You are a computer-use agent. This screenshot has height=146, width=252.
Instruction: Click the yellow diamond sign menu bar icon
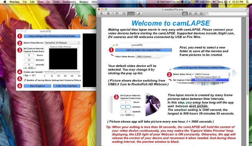tap(193, 2)
